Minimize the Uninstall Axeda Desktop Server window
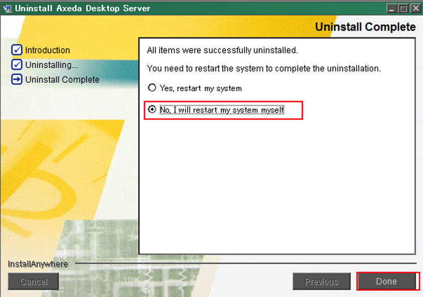This screenshot has width=423, height=297. tap(391, 8)
